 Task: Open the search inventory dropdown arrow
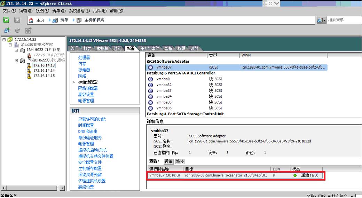[324, 20]
